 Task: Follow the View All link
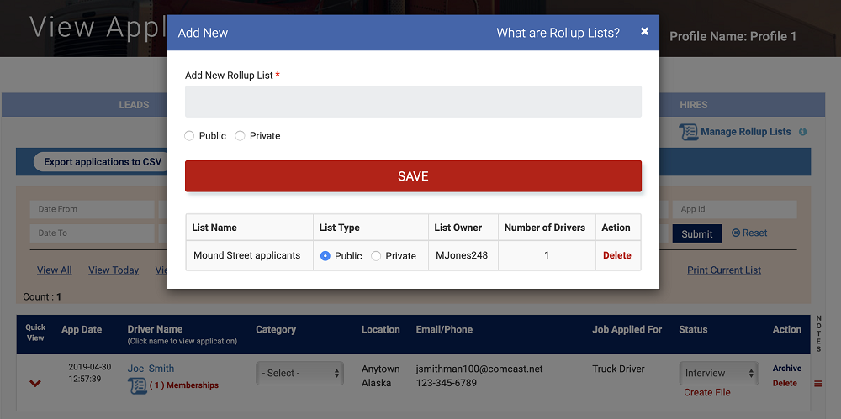click(54, 270)
